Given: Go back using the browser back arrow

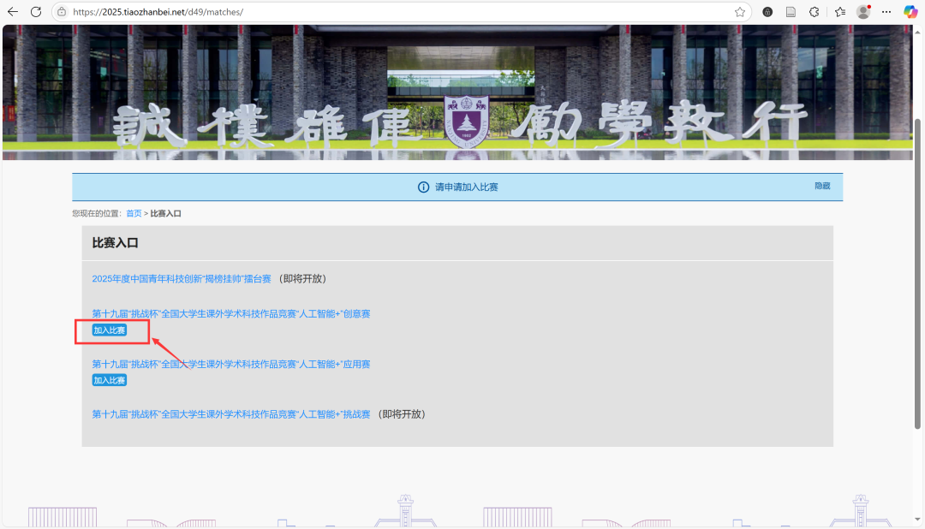Looking at the screenshot, I should 12,12.
